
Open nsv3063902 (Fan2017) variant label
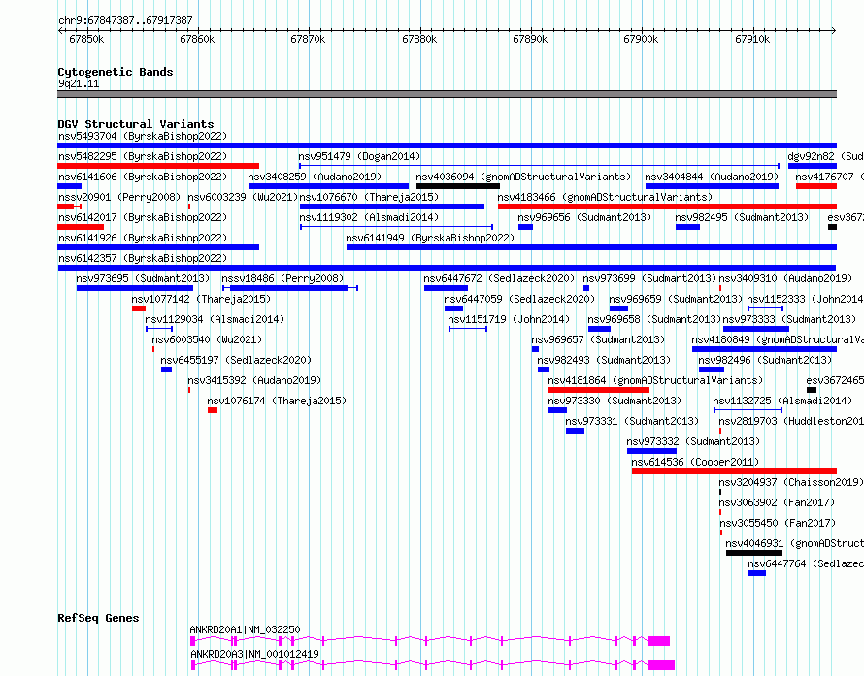(777, 502)
